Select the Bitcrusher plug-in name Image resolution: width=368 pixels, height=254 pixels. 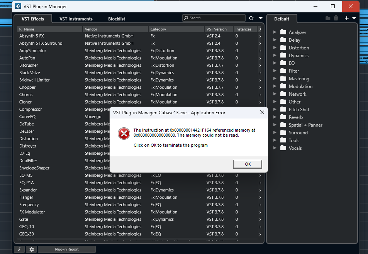click(29, 65)
